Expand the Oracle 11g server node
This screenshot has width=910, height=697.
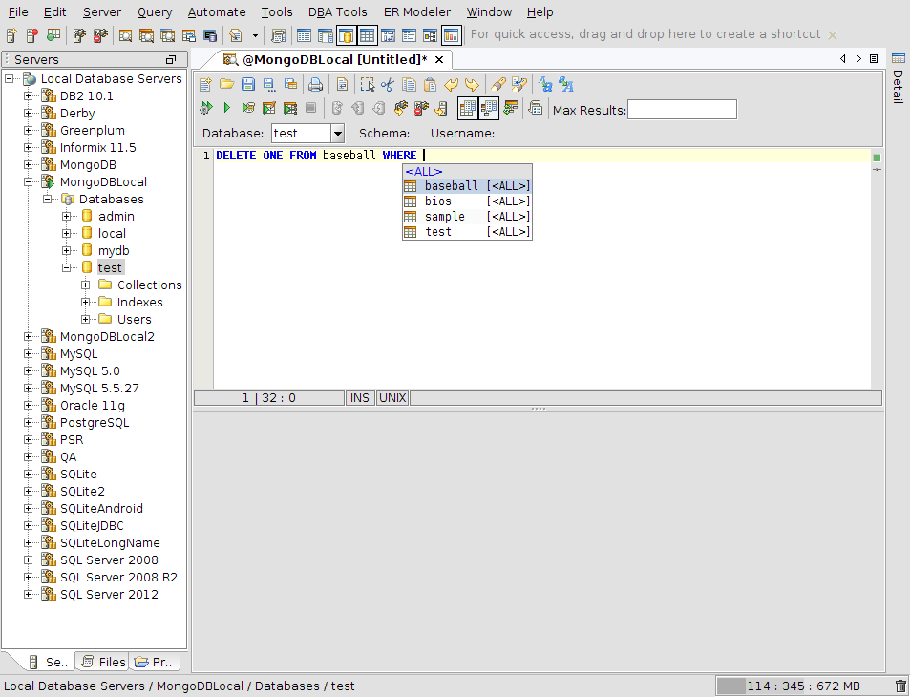coord(28,405)
